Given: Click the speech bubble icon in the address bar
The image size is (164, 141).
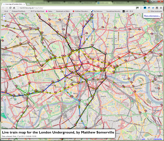Looking at the screenshot, I should 137,8.
